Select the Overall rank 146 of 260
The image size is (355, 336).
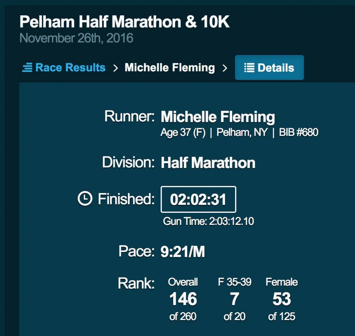coord(183,299)
